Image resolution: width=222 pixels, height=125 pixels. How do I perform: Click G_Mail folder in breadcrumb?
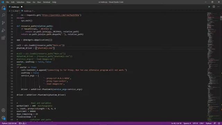pyautogui.click(x=16, y=11)
